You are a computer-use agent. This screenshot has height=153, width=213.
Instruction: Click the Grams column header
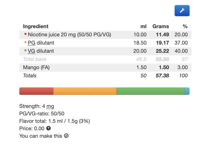tap(161, 27)
